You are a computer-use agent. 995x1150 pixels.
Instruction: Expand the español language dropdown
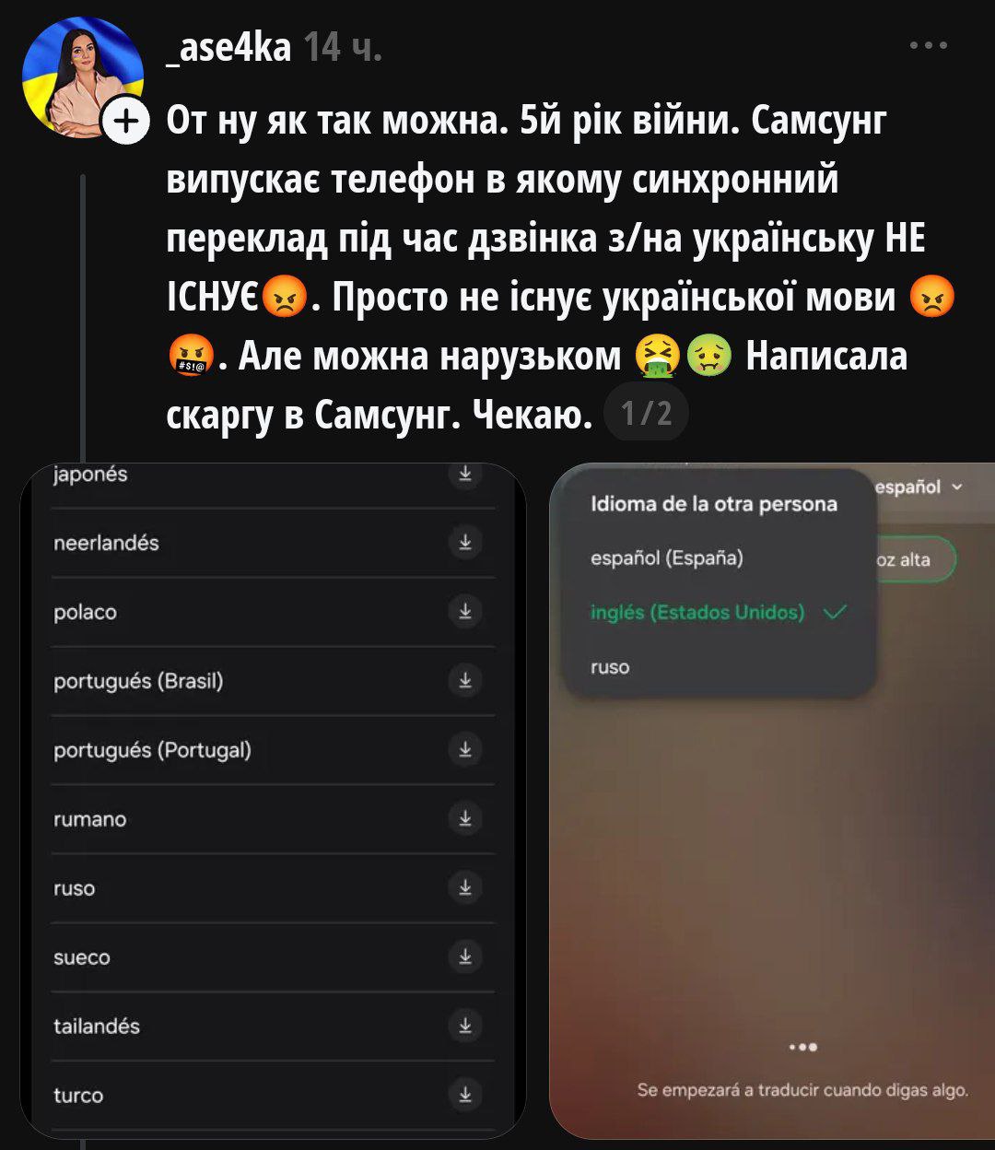coord(918,487)
